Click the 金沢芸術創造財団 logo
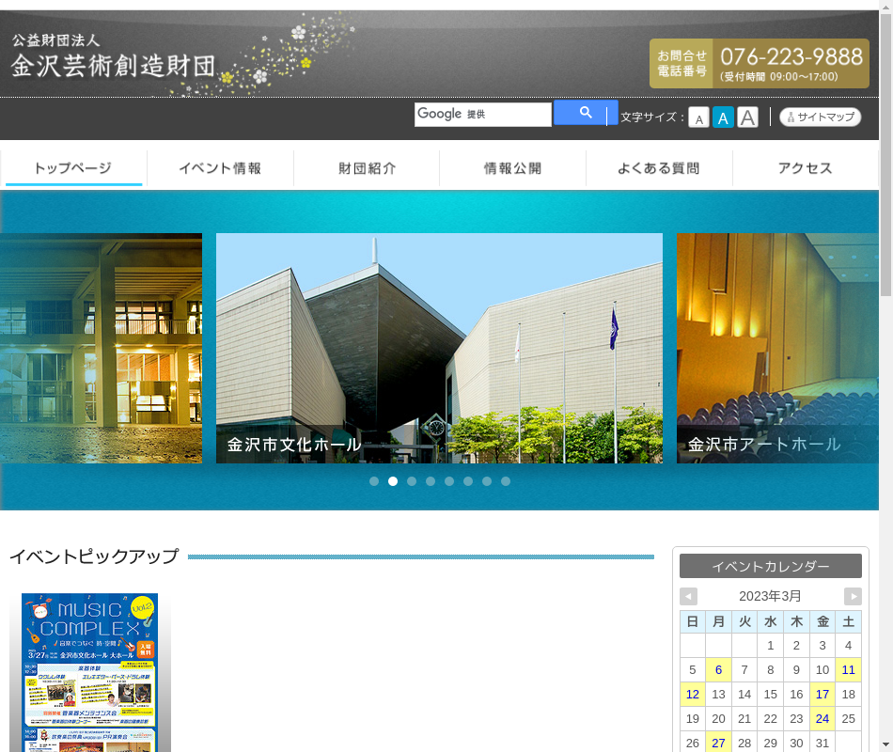The image size is (893, 752). [x=113, y=56]
